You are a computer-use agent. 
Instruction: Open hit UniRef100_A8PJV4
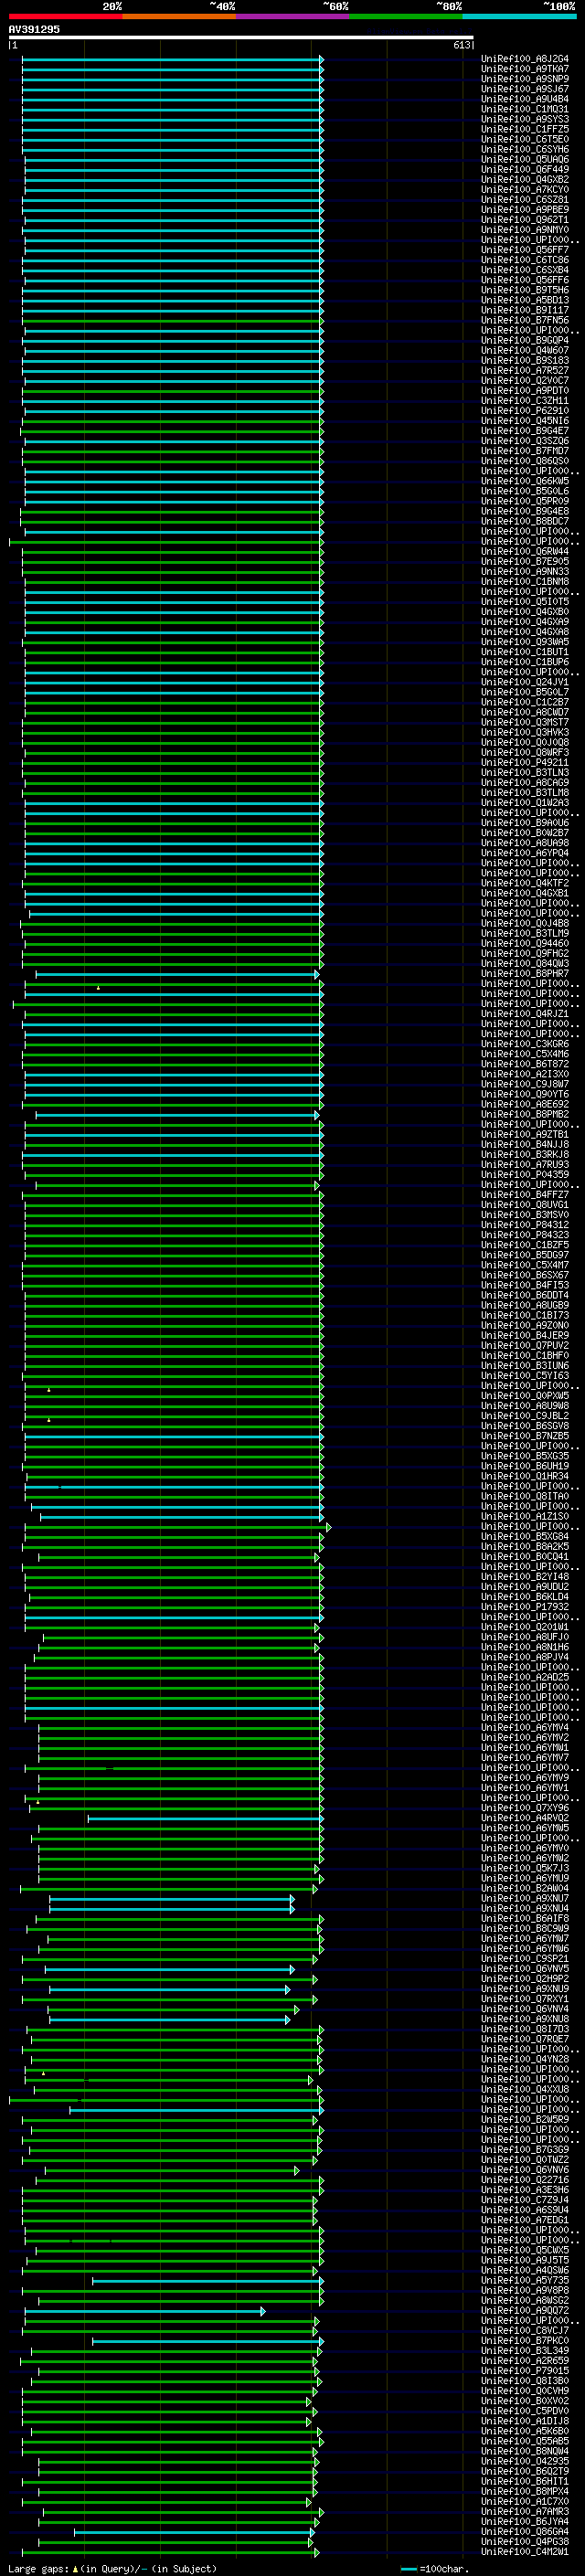click(x=525, y=1657)
